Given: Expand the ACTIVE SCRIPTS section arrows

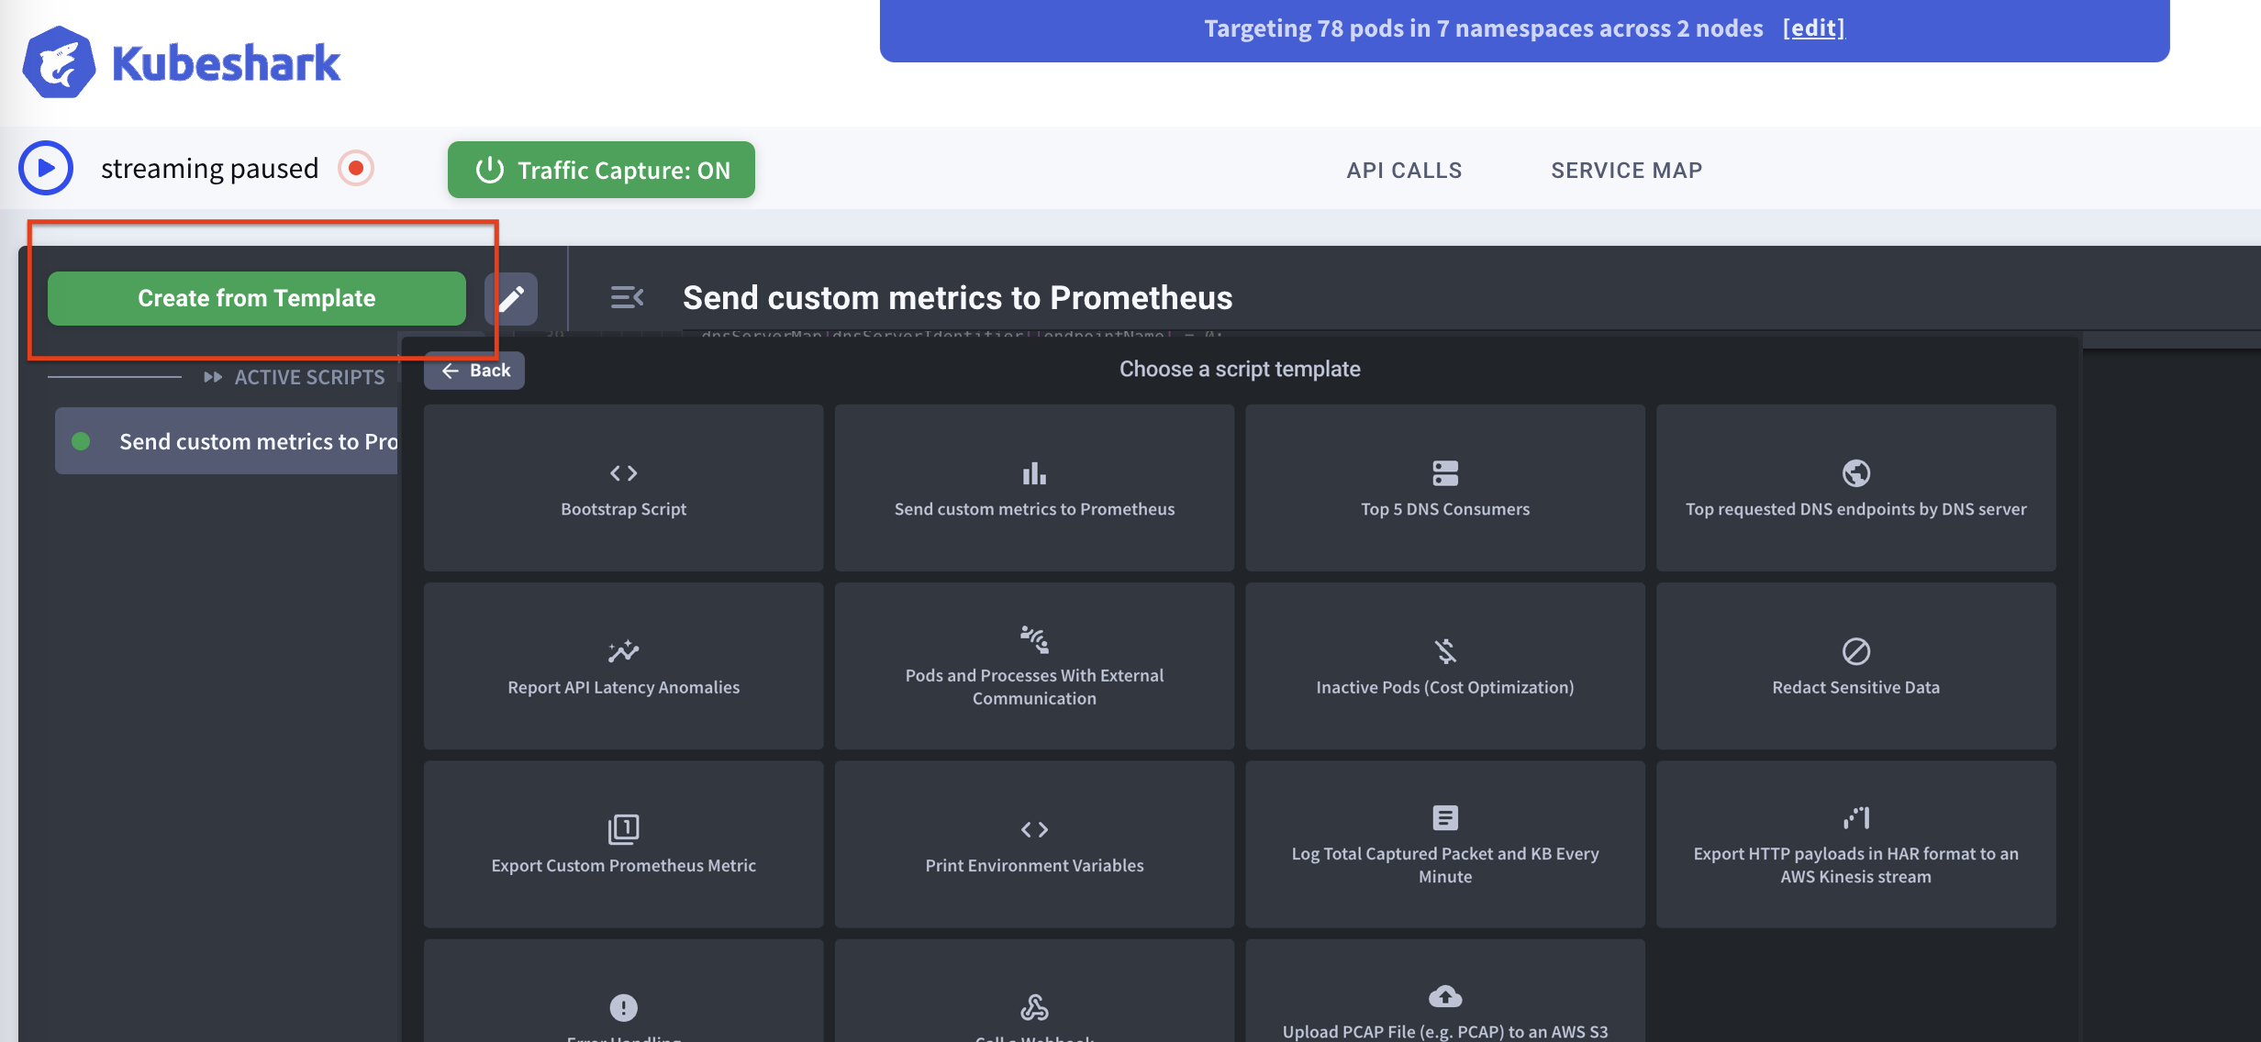Looking at the screenshot, I should click(213, 377).
